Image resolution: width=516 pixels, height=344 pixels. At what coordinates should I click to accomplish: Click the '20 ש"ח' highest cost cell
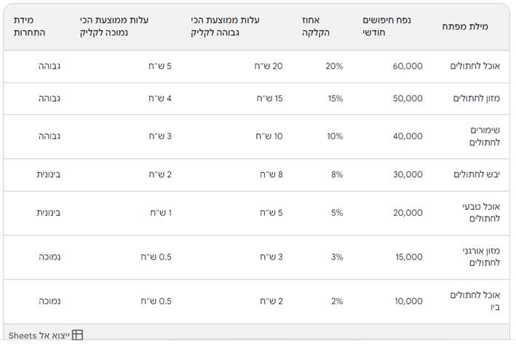[x=269, y=66]
